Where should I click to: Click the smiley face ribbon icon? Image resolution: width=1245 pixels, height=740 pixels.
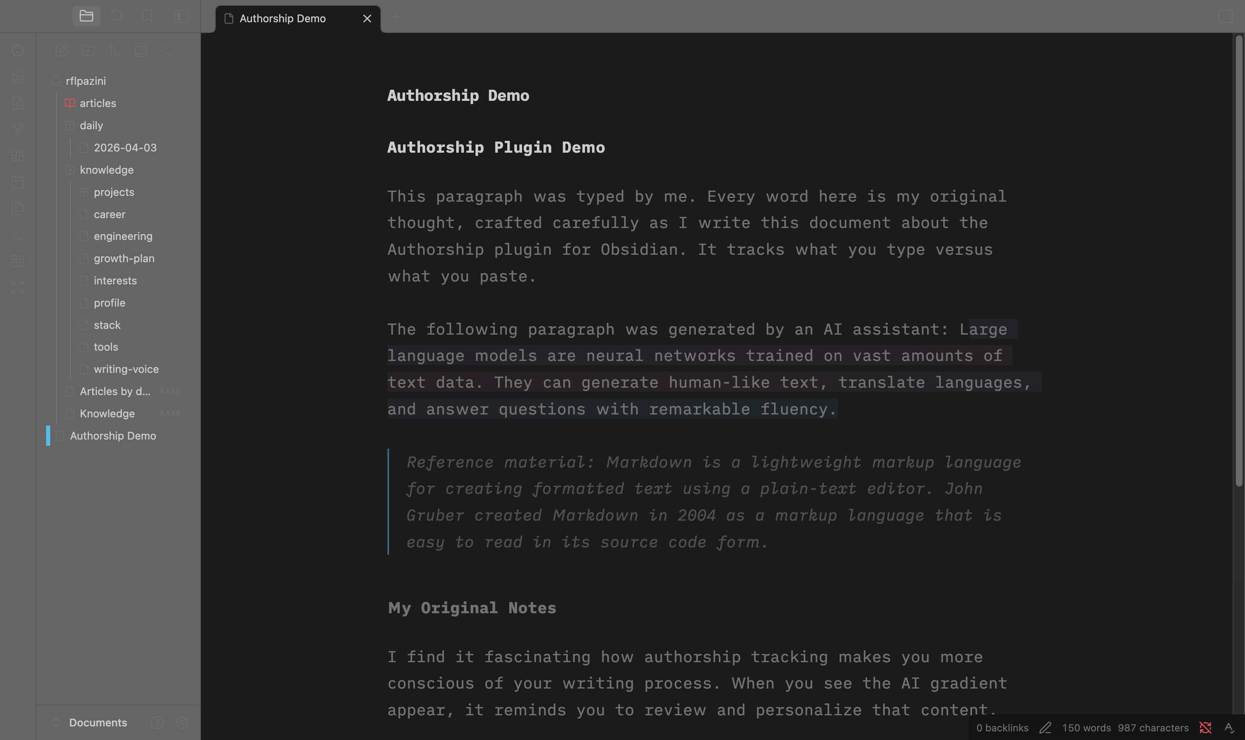click(x=18, y=50)
